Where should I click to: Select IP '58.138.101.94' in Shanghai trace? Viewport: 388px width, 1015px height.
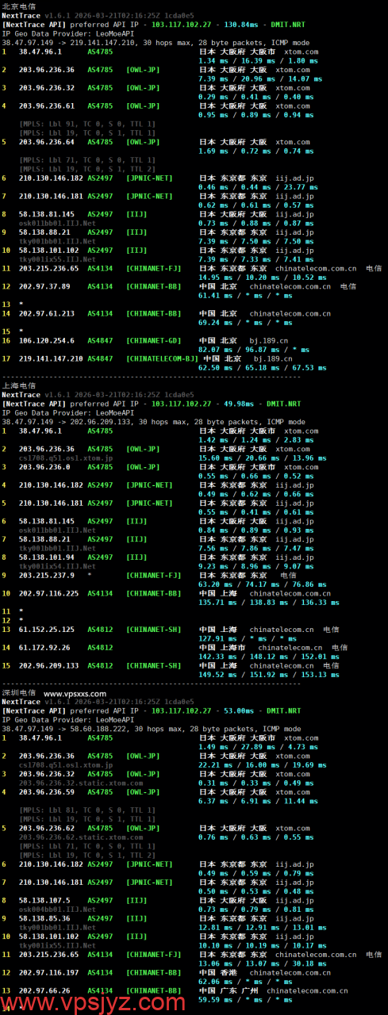[48, 557]
